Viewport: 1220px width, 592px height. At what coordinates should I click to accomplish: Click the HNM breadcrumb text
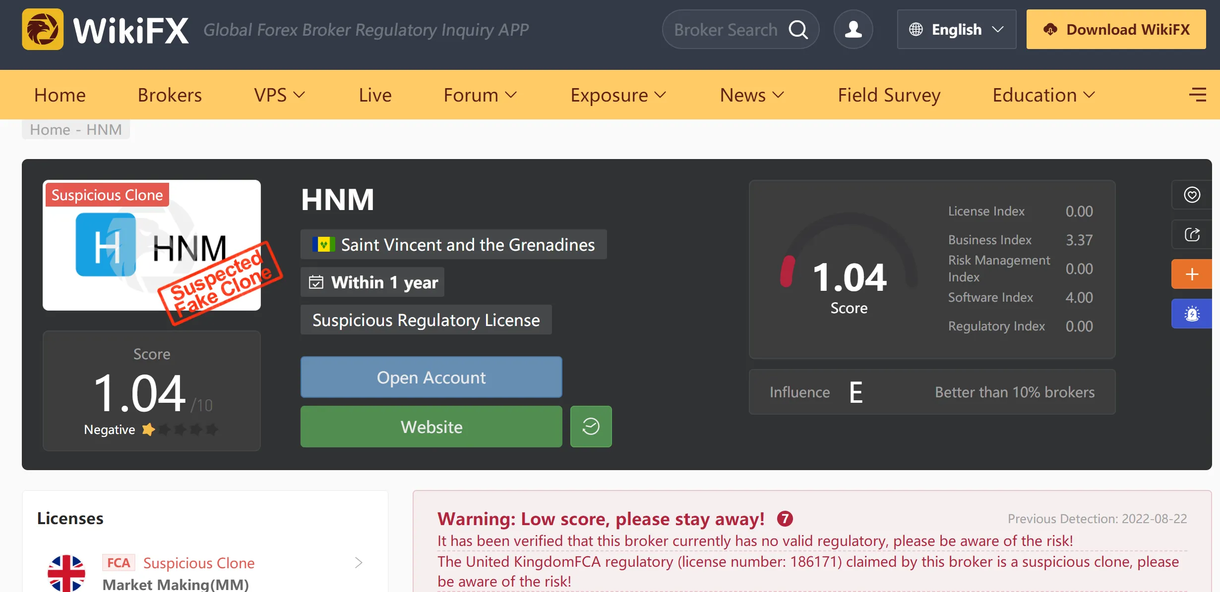point(104,129)
